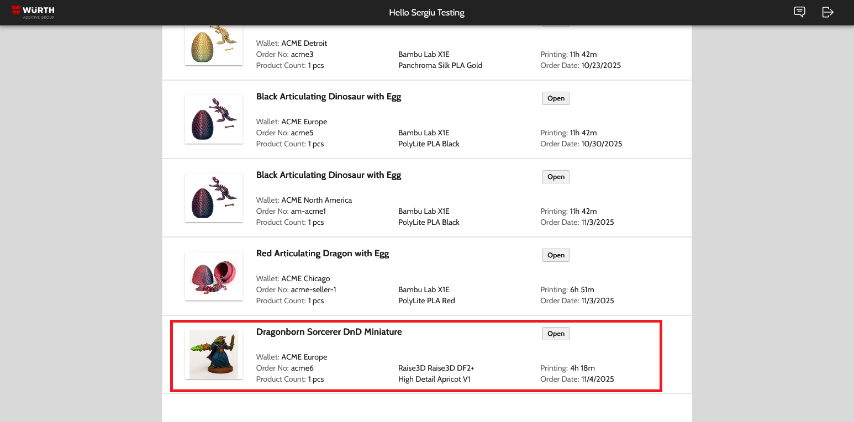This screenshot has height=422, width=854.
Task: Click the Red Articulating Dragon product image
Action: [x=214, y=276]
